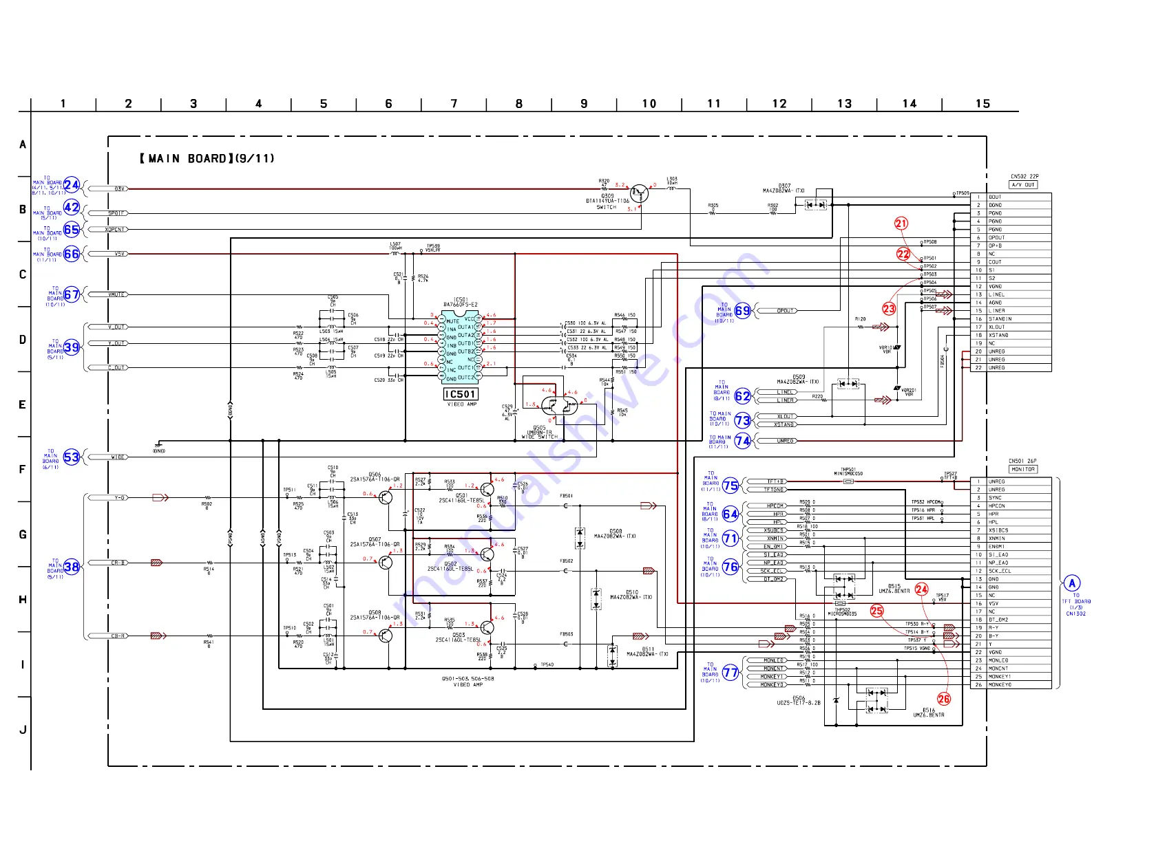Select the MONITOR connector label box
Screen dimensions: 1156x868
pyautogui.click(x=1023, y=469)
